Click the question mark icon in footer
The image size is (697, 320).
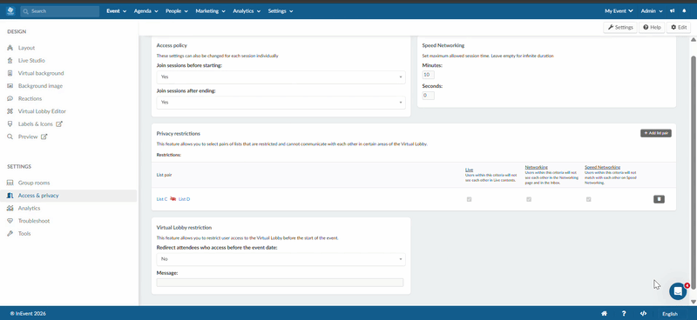(x=624, y=313)
